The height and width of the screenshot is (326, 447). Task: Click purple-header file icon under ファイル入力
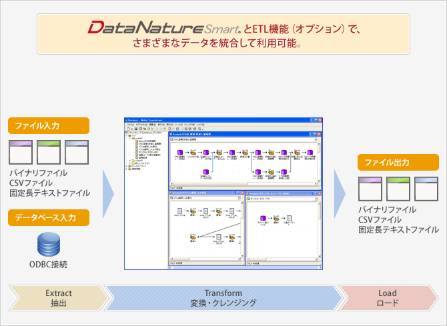[21, 152]
